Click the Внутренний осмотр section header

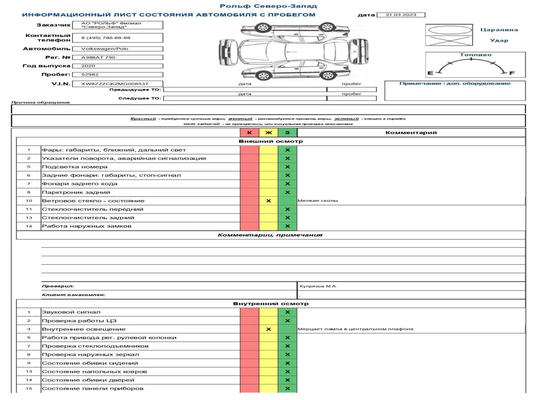(271, 304)
